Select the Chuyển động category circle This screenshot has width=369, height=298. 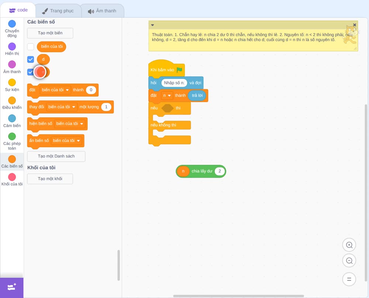pyautogui.click(x=12, y=24)
